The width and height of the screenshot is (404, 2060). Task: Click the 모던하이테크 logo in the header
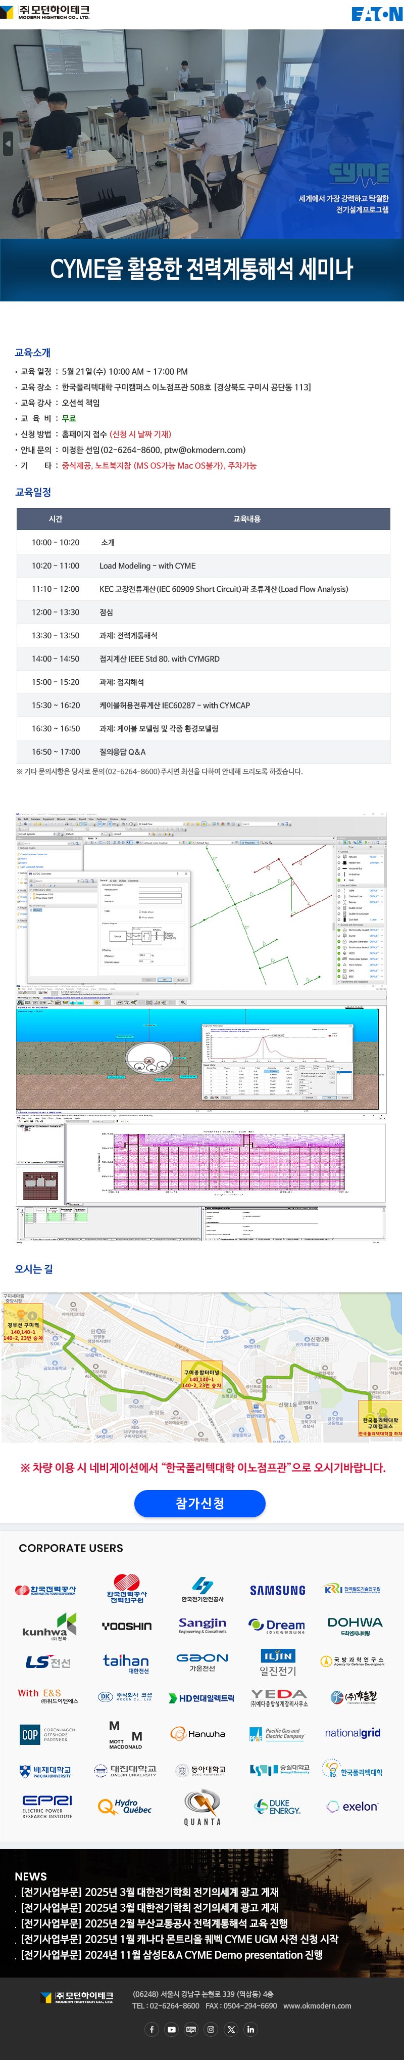coord(45,12)
